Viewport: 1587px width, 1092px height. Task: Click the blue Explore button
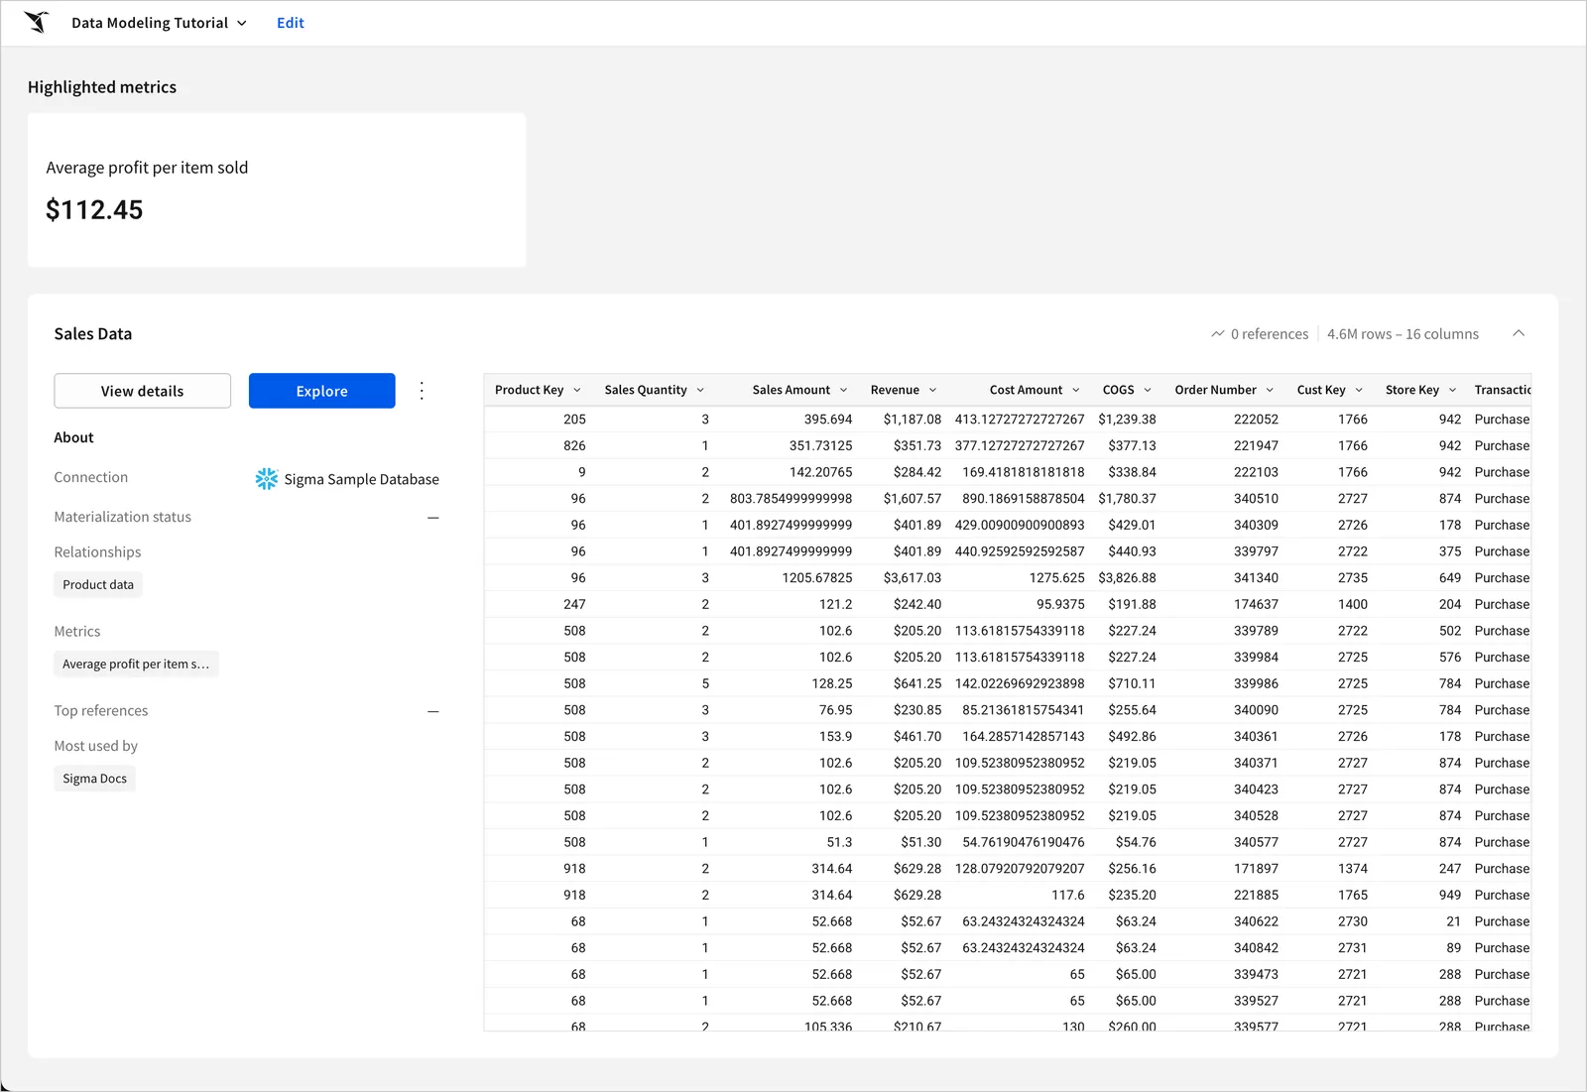click(x=321, y=391)
